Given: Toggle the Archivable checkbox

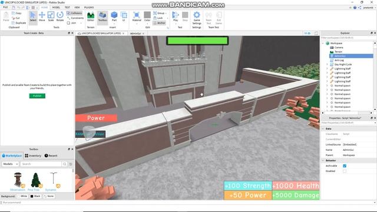Looking at the screenshot, I should pos(345,166).
